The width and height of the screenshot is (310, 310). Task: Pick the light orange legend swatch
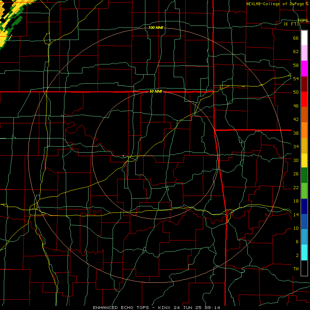coord(304,130)
